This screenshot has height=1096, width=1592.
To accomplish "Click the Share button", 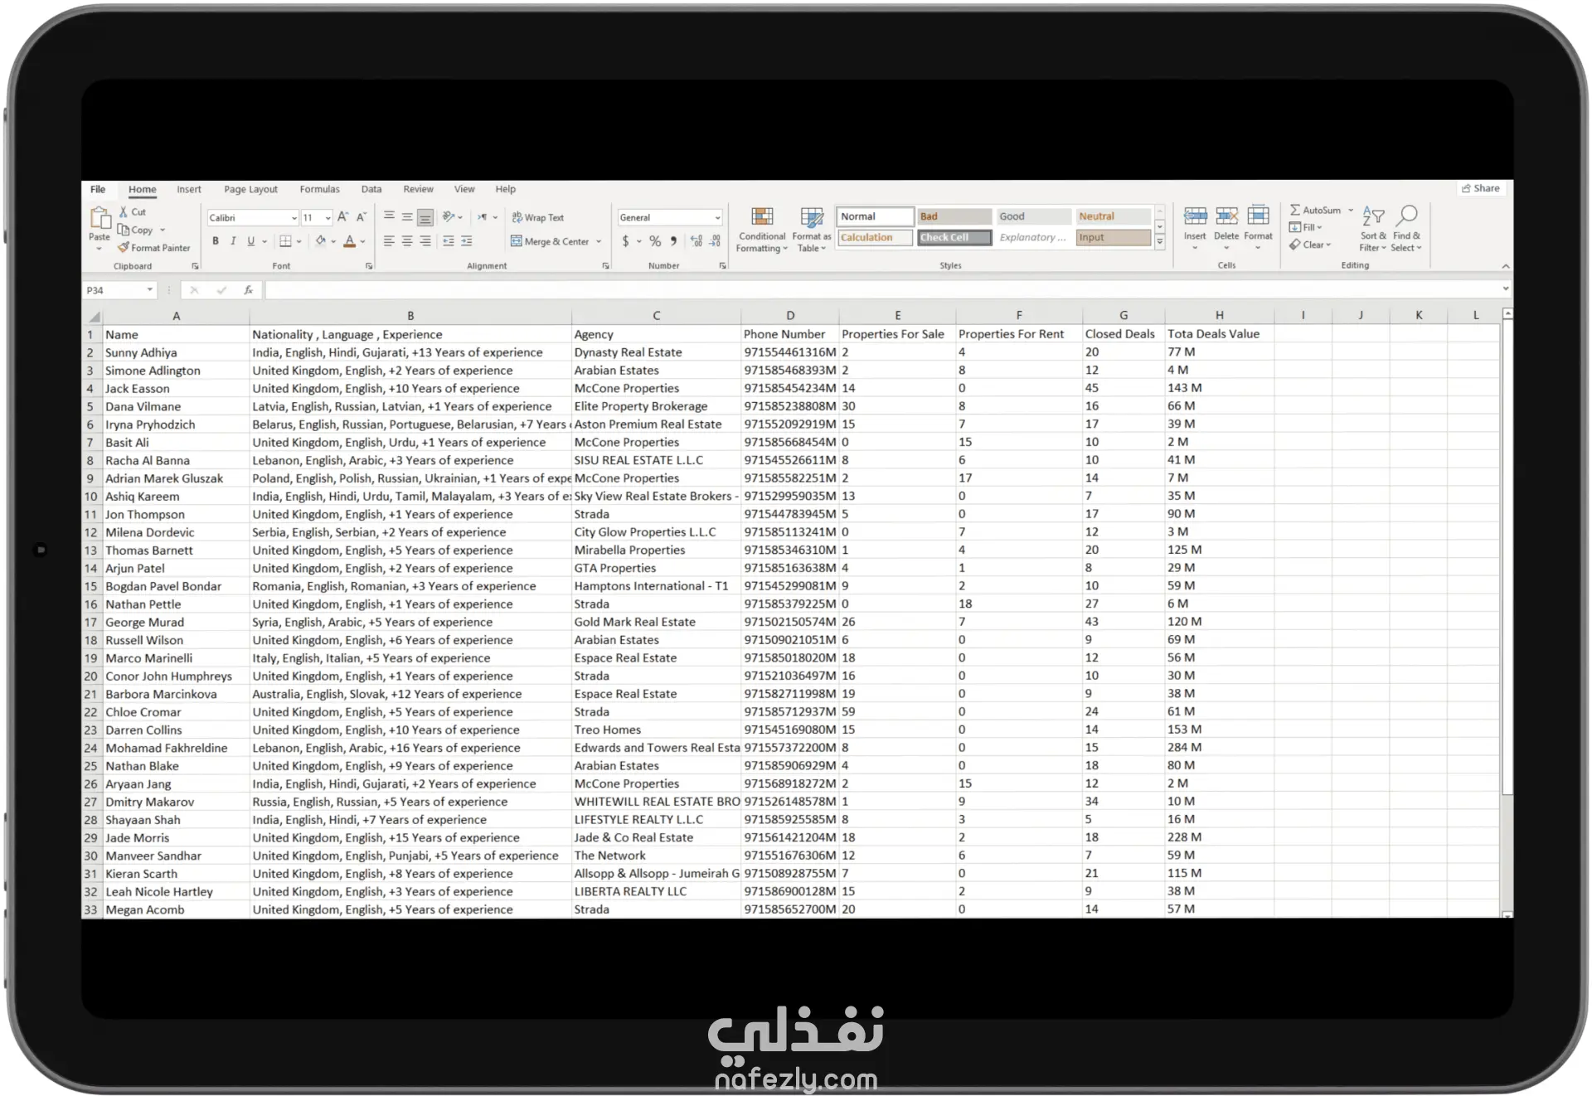I will coord(1480,188).
